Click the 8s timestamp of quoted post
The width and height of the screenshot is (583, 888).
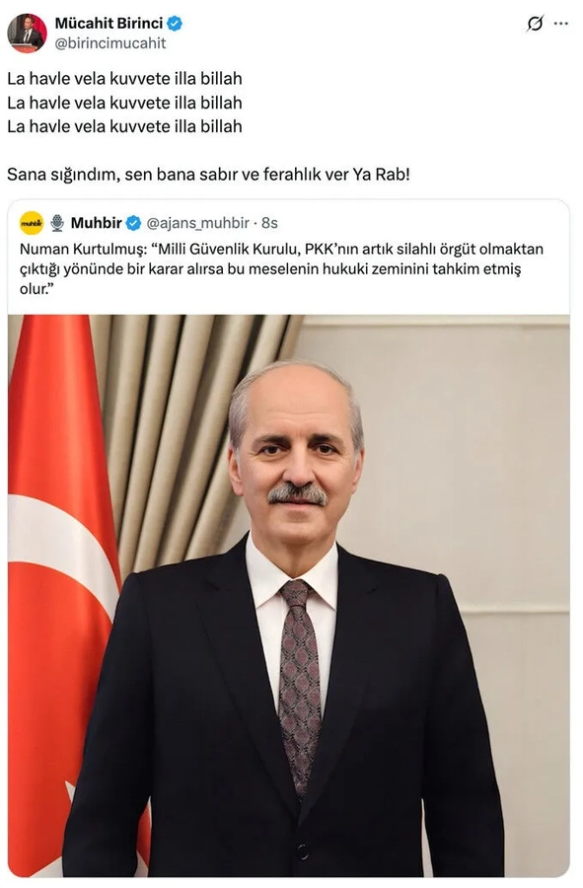click(x=269, y=223)
